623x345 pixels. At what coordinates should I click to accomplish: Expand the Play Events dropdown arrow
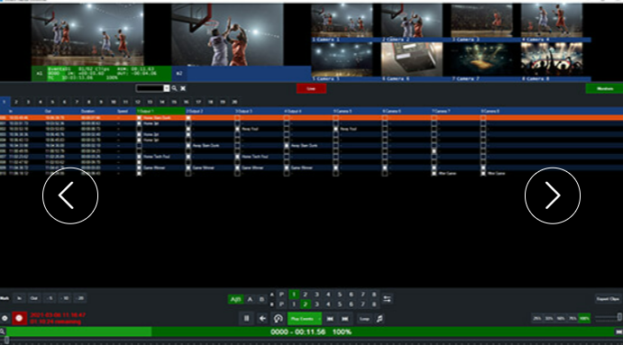[318, 319]
